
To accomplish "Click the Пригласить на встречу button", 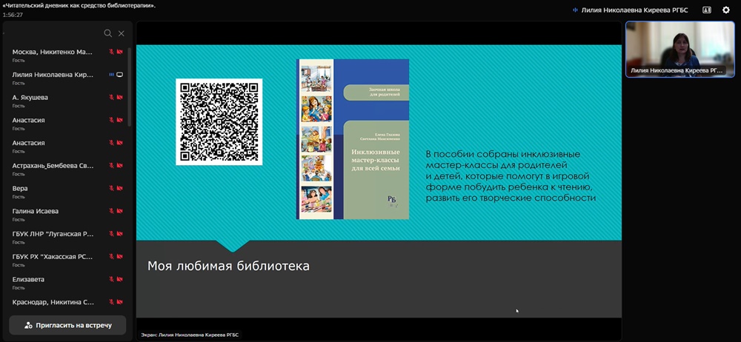I will pos(67,326).
